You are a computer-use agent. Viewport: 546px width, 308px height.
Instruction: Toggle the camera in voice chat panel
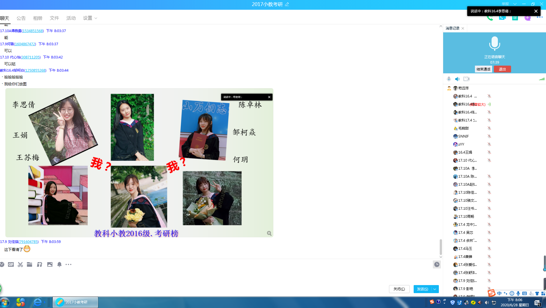click(x=466, y=79)
